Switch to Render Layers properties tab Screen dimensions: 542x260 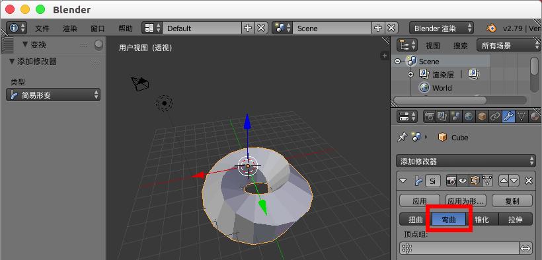click(x=442, y=116)
